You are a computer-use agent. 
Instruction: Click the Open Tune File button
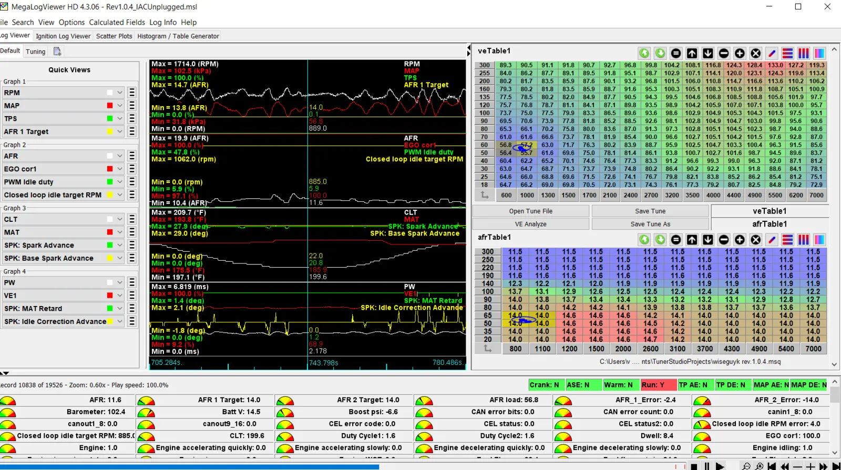530,211
